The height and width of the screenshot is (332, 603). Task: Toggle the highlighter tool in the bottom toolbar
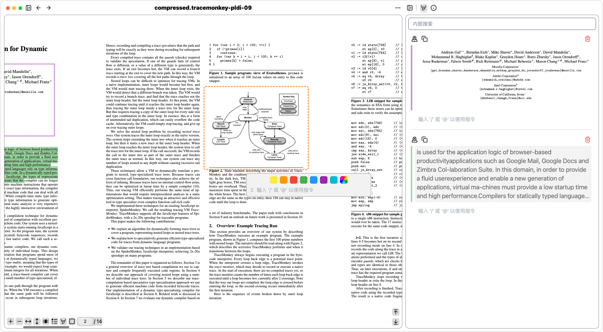[63, 321]
